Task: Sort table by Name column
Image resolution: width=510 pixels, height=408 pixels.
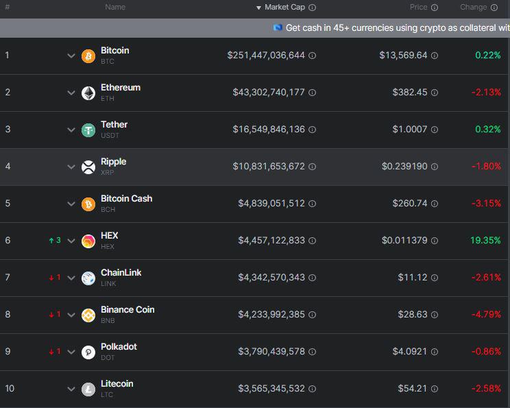Action: click(115, 7)
